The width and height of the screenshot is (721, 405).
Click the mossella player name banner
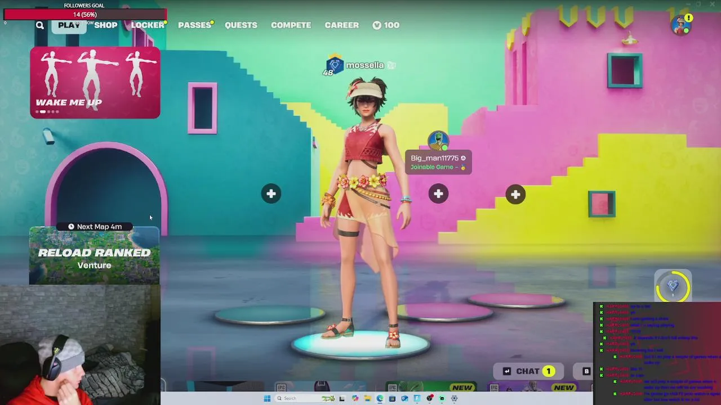pos(365,65)
